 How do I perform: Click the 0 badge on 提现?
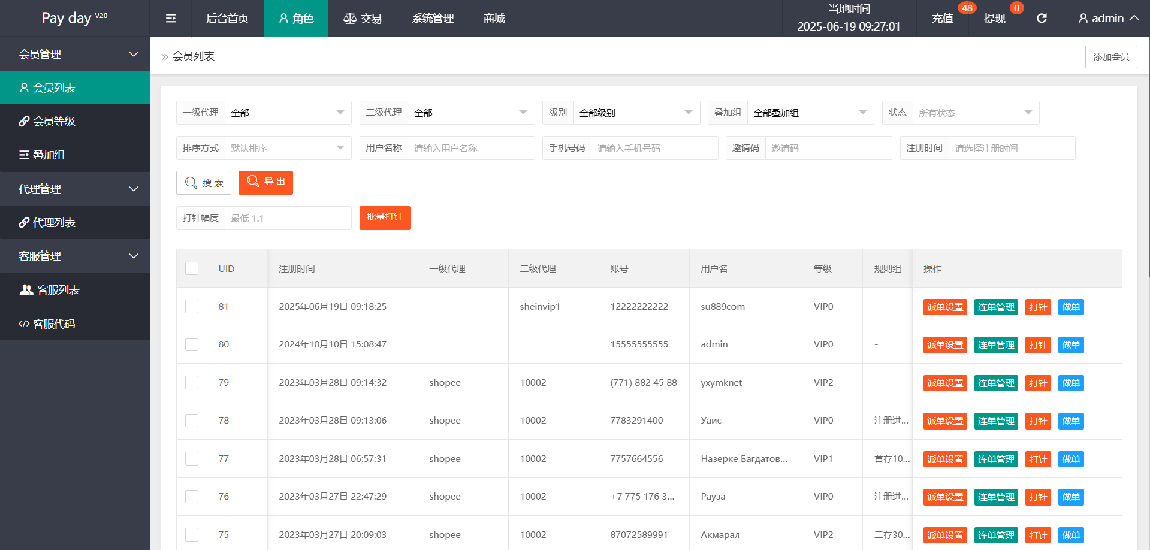(1016, 8)
